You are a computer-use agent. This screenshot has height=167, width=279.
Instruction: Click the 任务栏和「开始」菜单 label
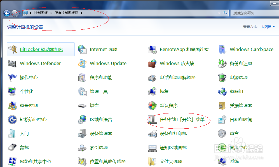click(182, 120)
